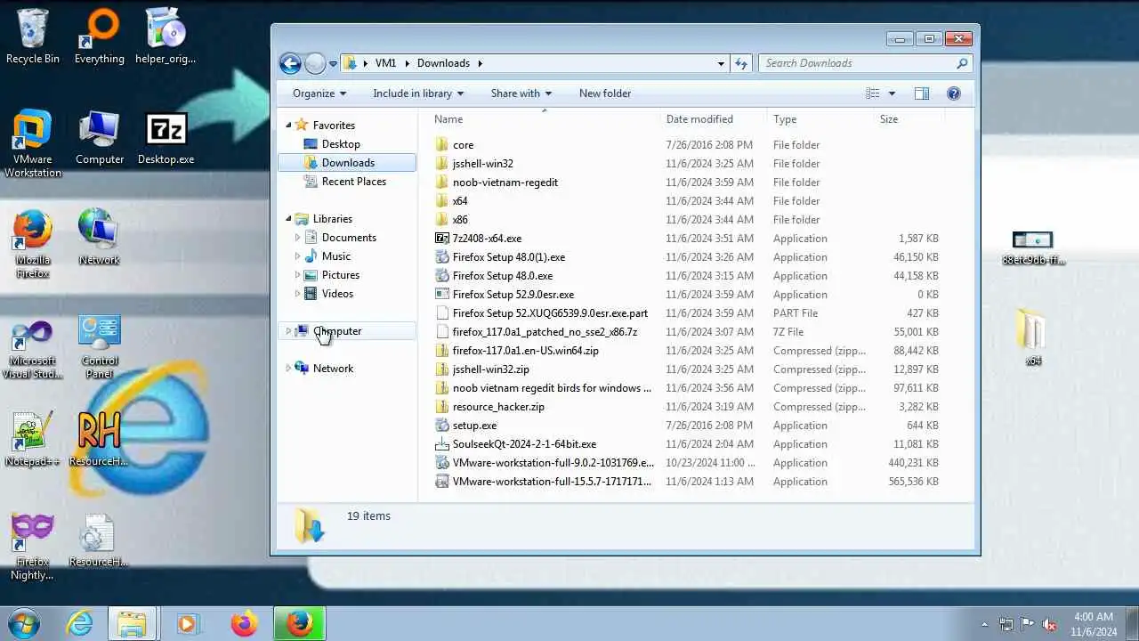Select the resource_hacker.zip file

(687, 407)
